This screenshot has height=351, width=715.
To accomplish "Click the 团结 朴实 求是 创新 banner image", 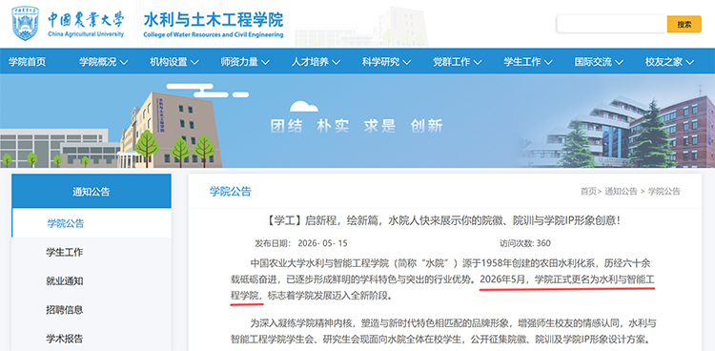I will coord(357,121).
